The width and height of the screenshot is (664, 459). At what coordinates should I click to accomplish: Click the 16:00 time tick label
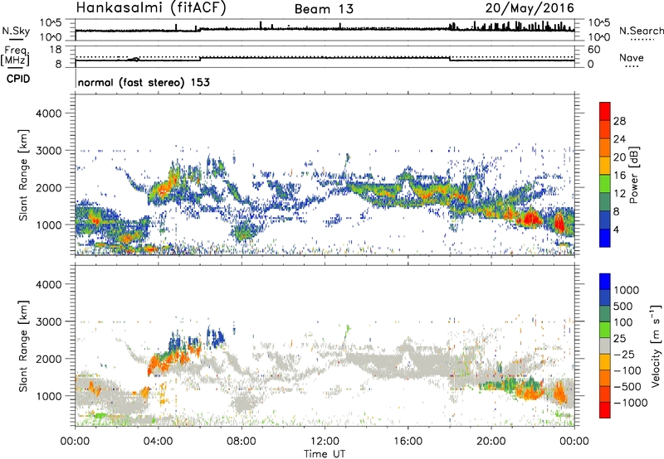pyautogui.click(x=408, y=442)
